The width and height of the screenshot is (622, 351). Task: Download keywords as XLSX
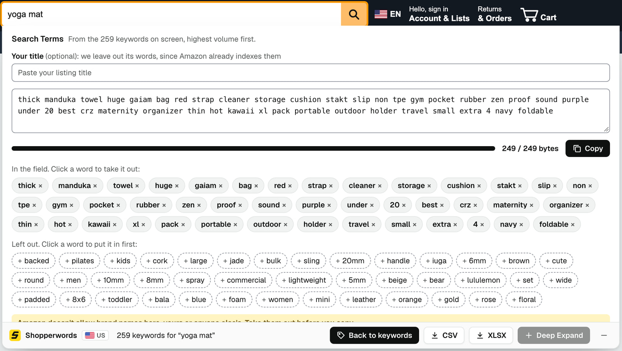491,335
